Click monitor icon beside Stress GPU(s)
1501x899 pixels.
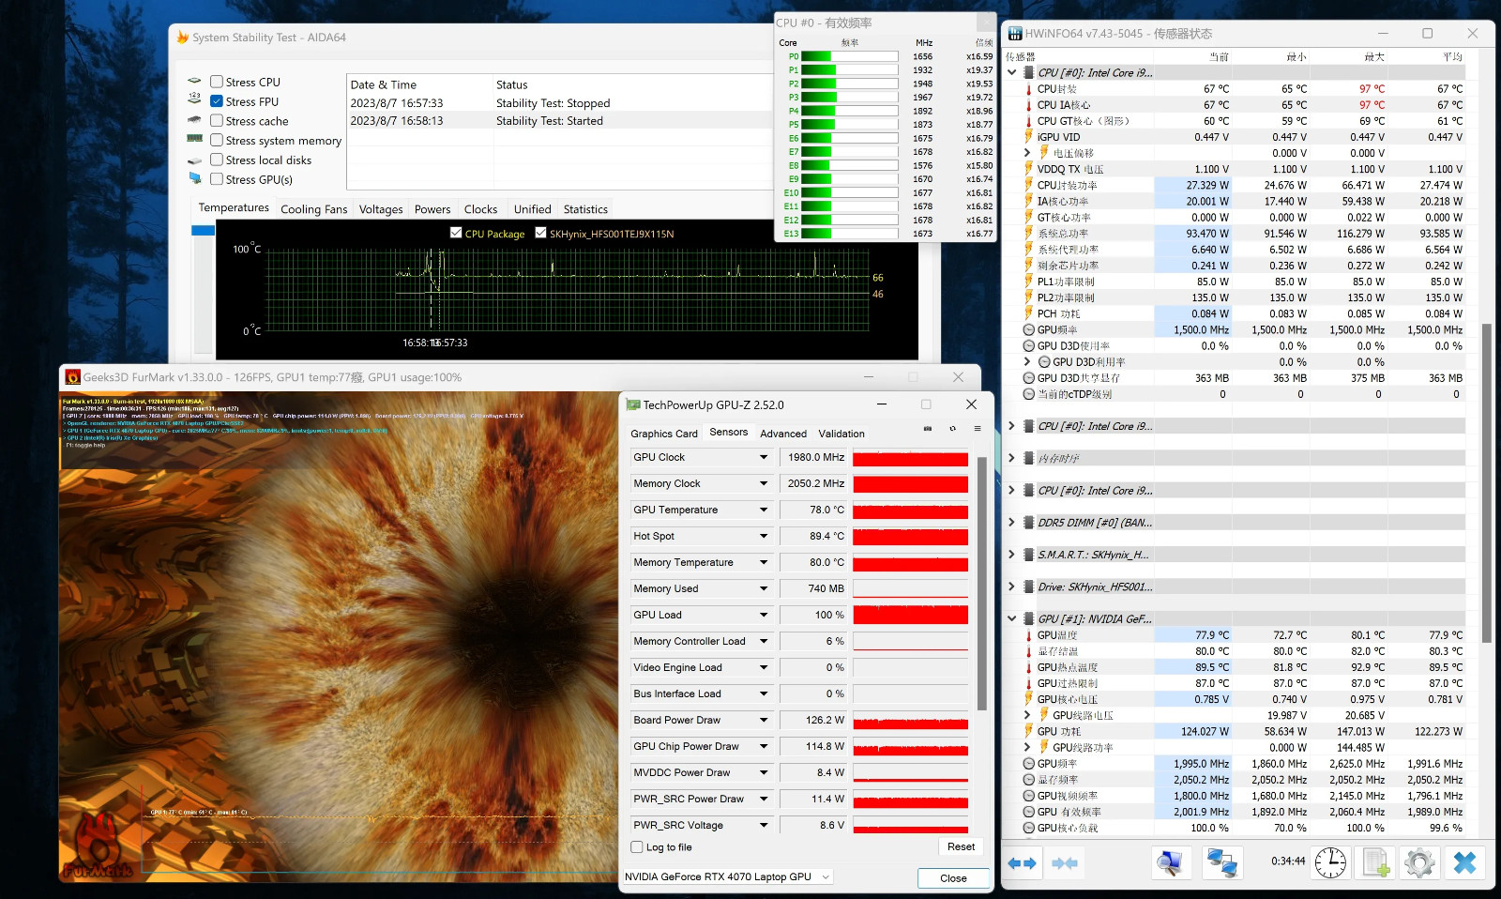pos(194,178)
